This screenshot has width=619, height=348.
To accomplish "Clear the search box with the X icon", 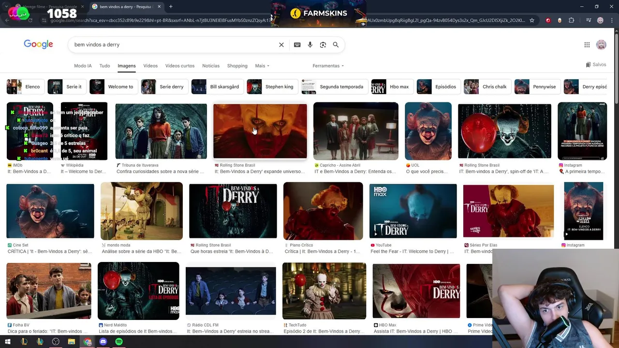I will tap(281, 44).
